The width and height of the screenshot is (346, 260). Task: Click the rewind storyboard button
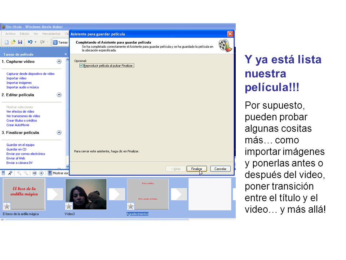pyautogui.click(x=35, y=173)
